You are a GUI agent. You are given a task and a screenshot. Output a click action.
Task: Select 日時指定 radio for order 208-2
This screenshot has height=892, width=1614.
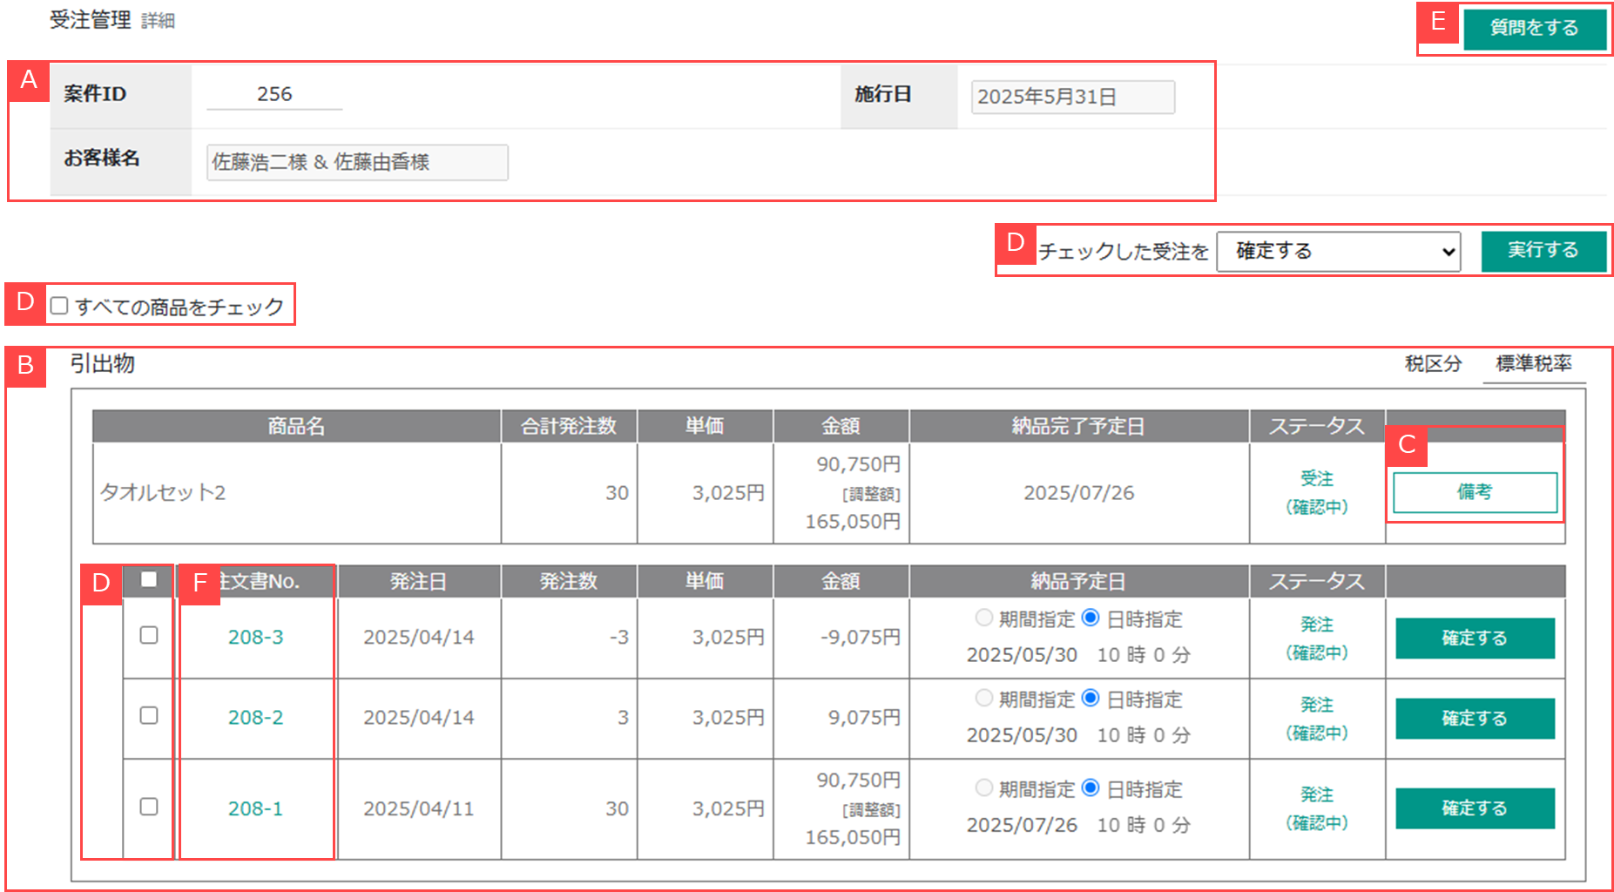1091,699
